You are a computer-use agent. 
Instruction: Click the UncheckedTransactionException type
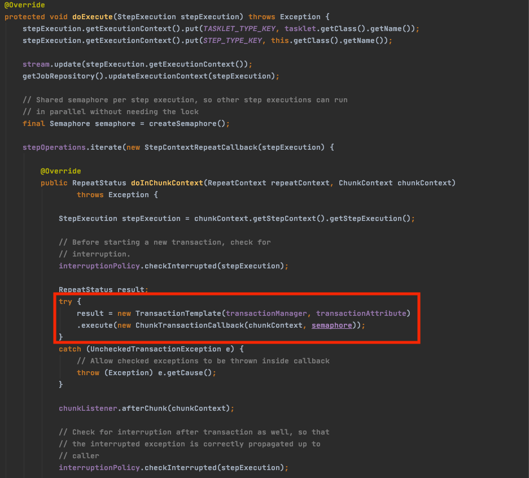pos(155,349)
